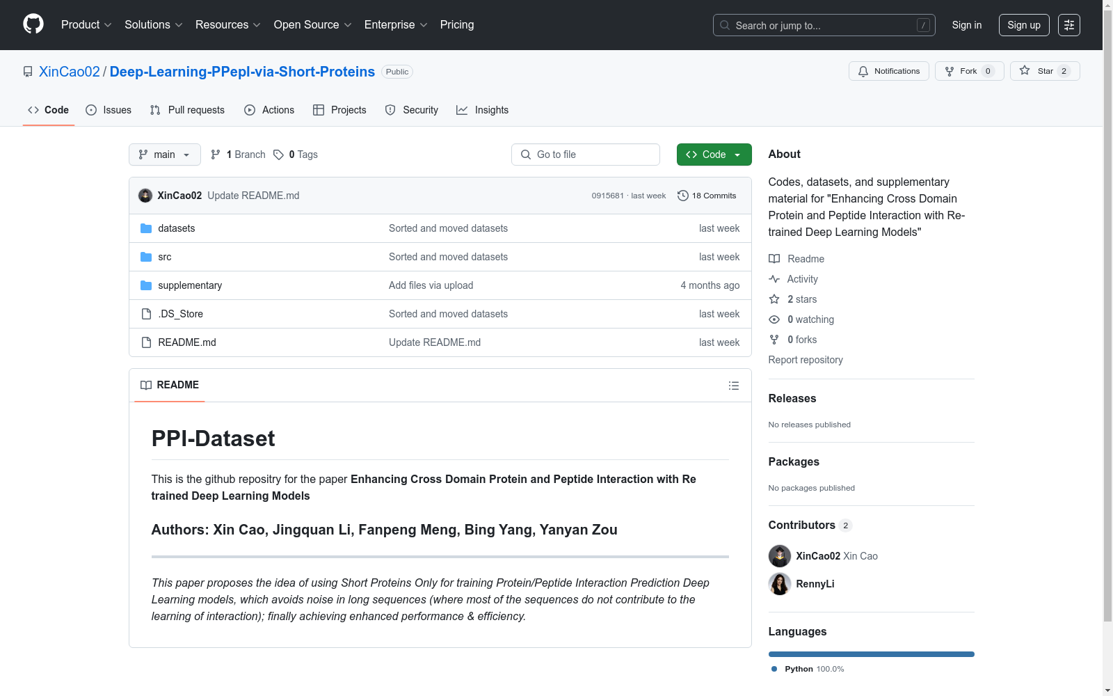Open the Contributors section link
The width and height of the screenshot is (1113, 696).
tap(810, 525)
